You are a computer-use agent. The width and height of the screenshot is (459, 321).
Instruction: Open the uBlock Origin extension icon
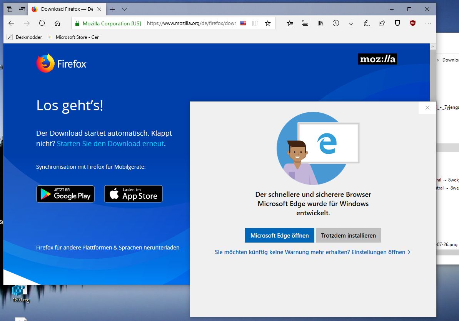tap(413, 23)
